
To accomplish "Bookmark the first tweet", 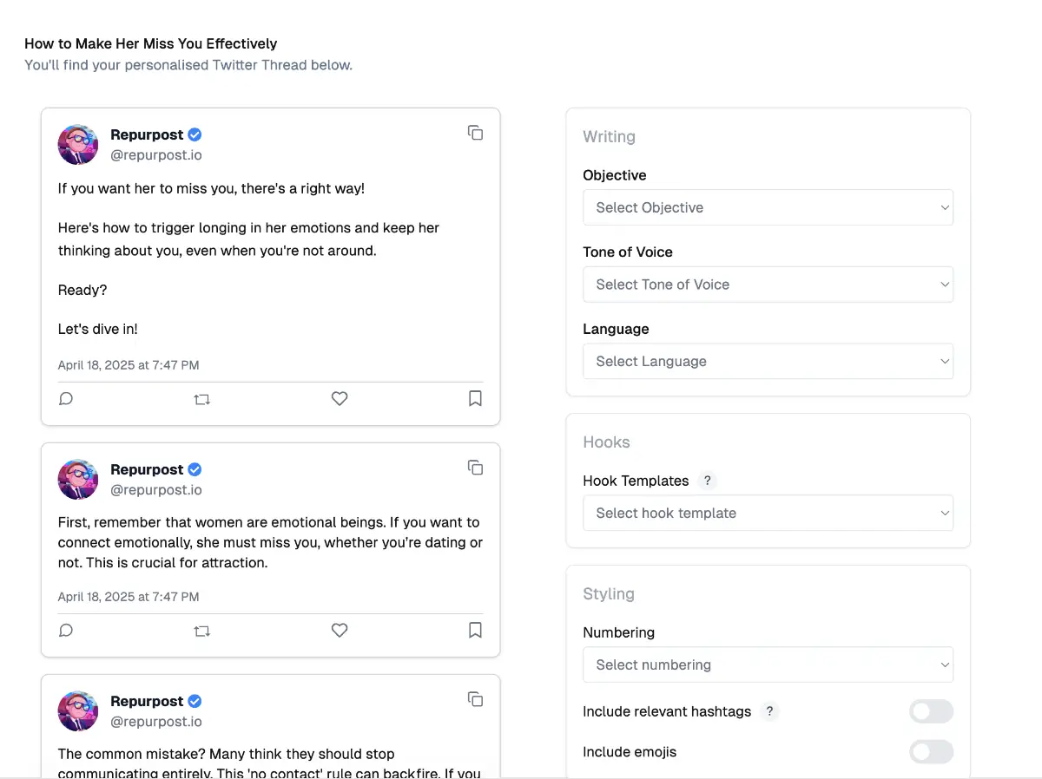I will pyautogui.click(x=475, y=399).
